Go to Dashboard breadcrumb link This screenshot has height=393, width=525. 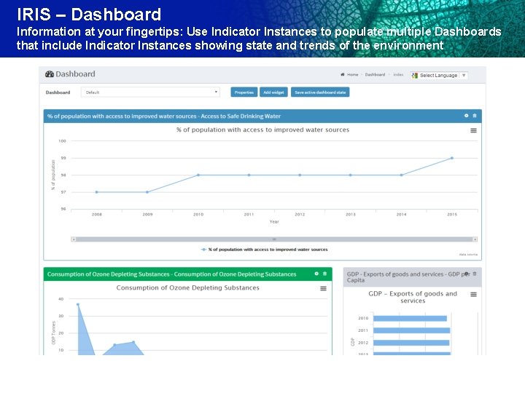coord(375,74)
